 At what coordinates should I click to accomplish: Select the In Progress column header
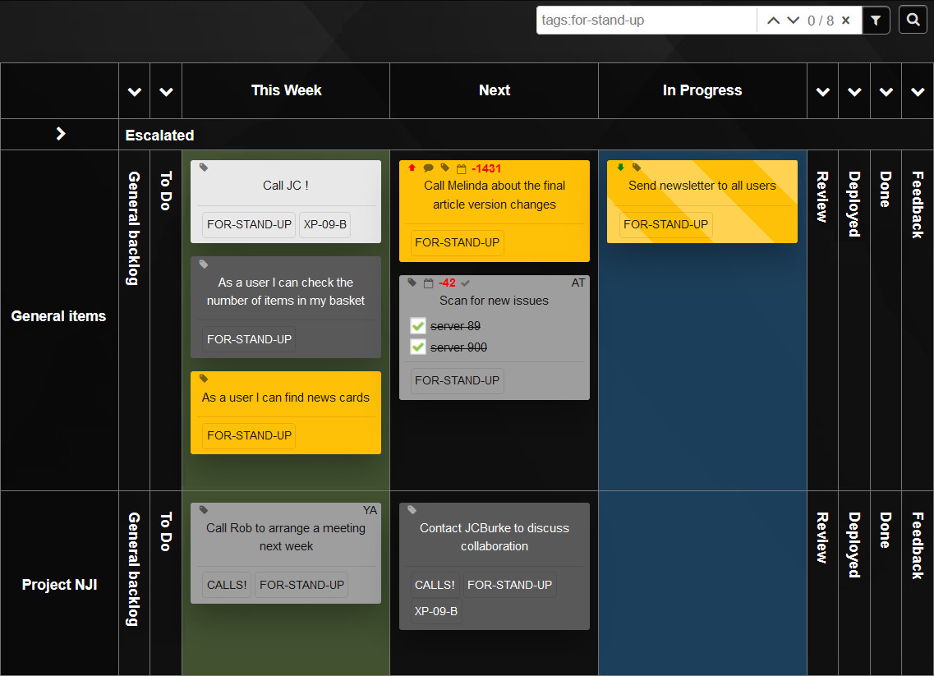tap(702, 90)
